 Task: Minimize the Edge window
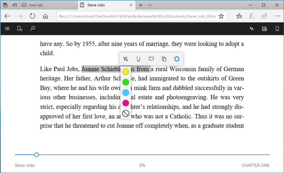point(250,5)
